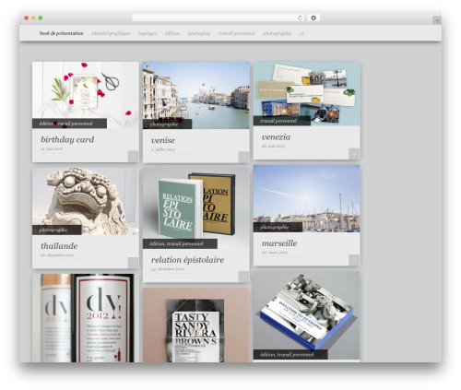
Task: Click the arrow icon on the thaïlande card
Action: tap(133, 263)
